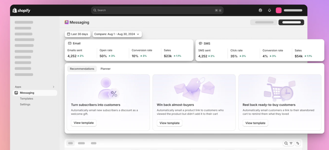Click the gray secondary header button

pyautogui.click(x=264, y=22)
